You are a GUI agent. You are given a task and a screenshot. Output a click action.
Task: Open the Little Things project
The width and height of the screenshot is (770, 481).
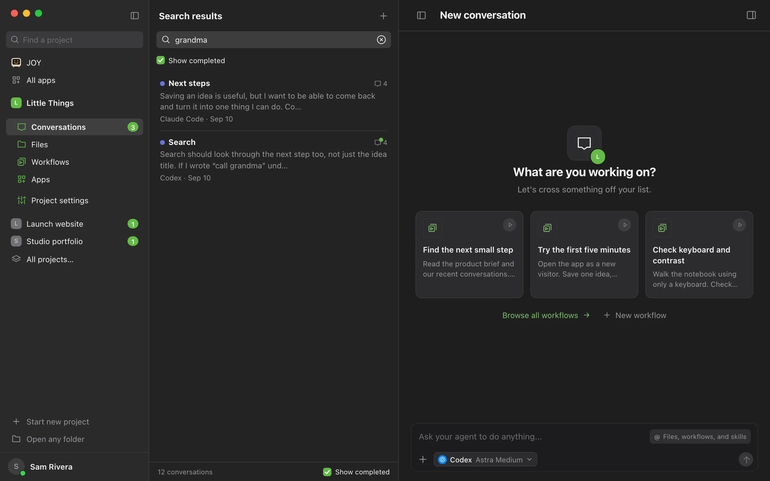click(x=75, y=103)
